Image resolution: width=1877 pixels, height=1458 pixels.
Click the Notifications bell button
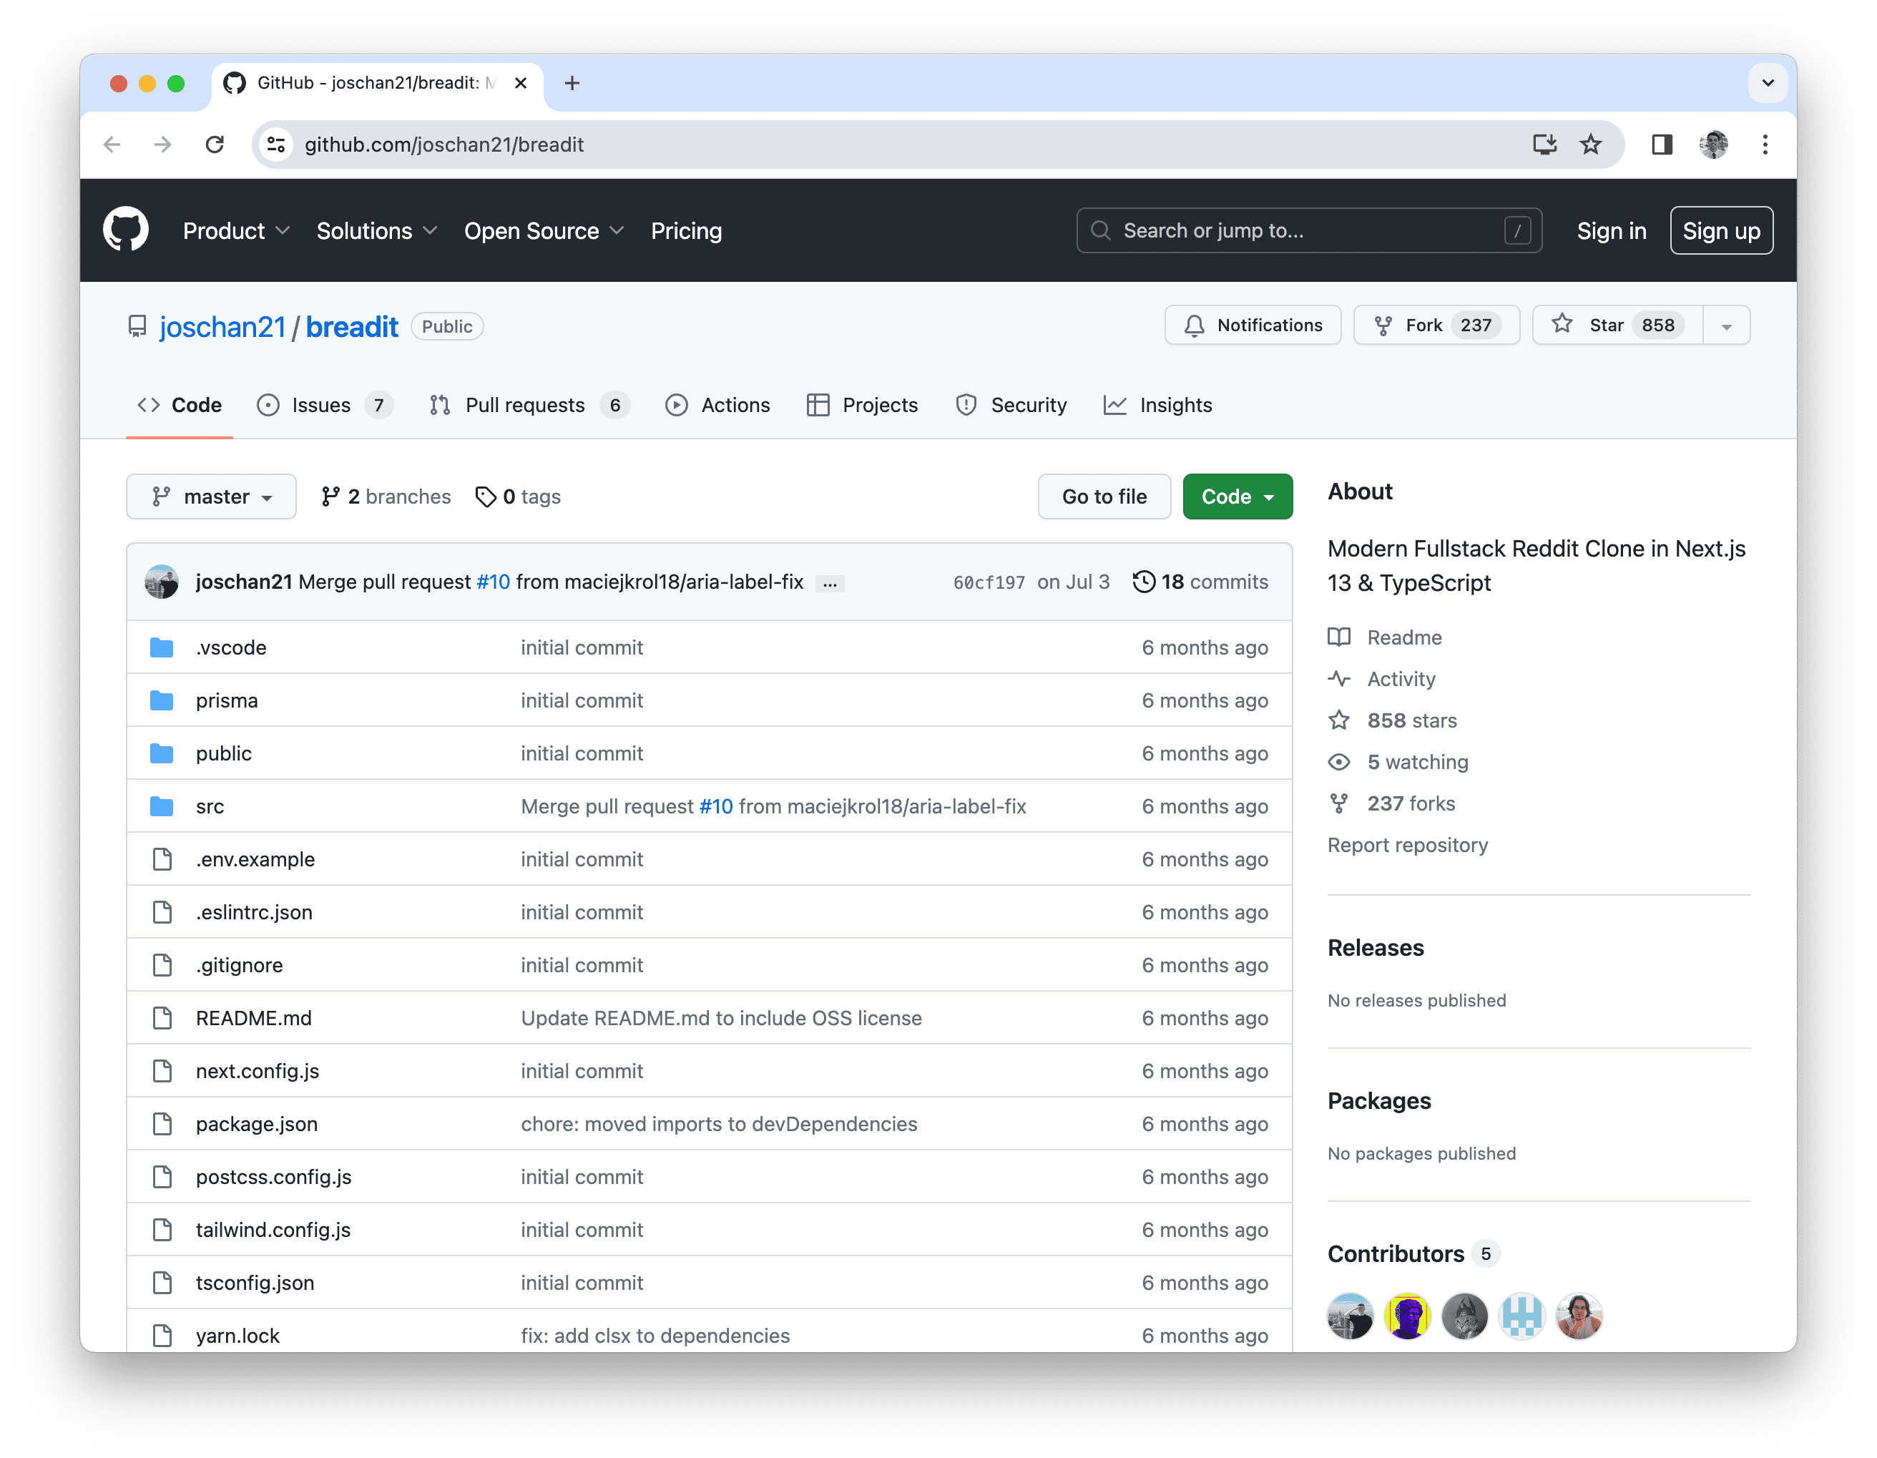(x=1253, y=325)
